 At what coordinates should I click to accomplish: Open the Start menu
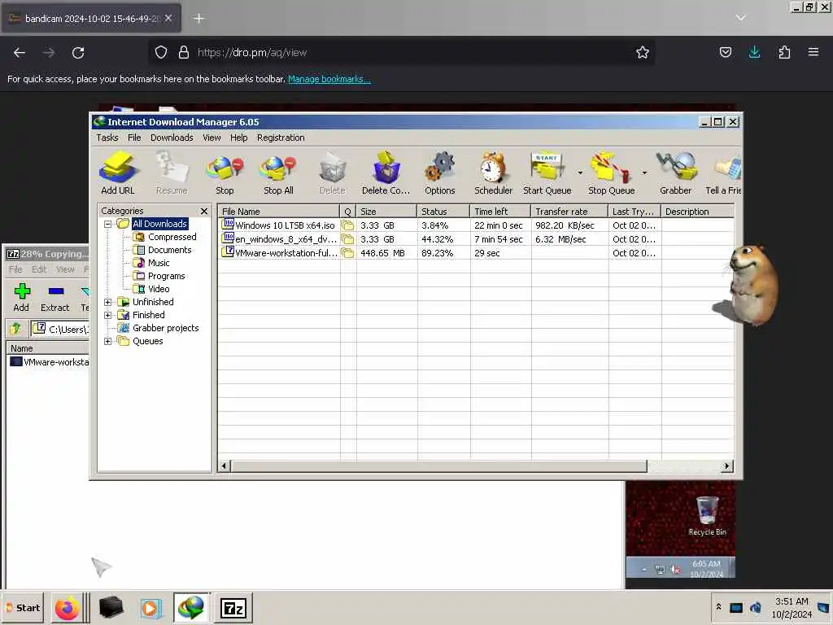(x=24, y=608)
